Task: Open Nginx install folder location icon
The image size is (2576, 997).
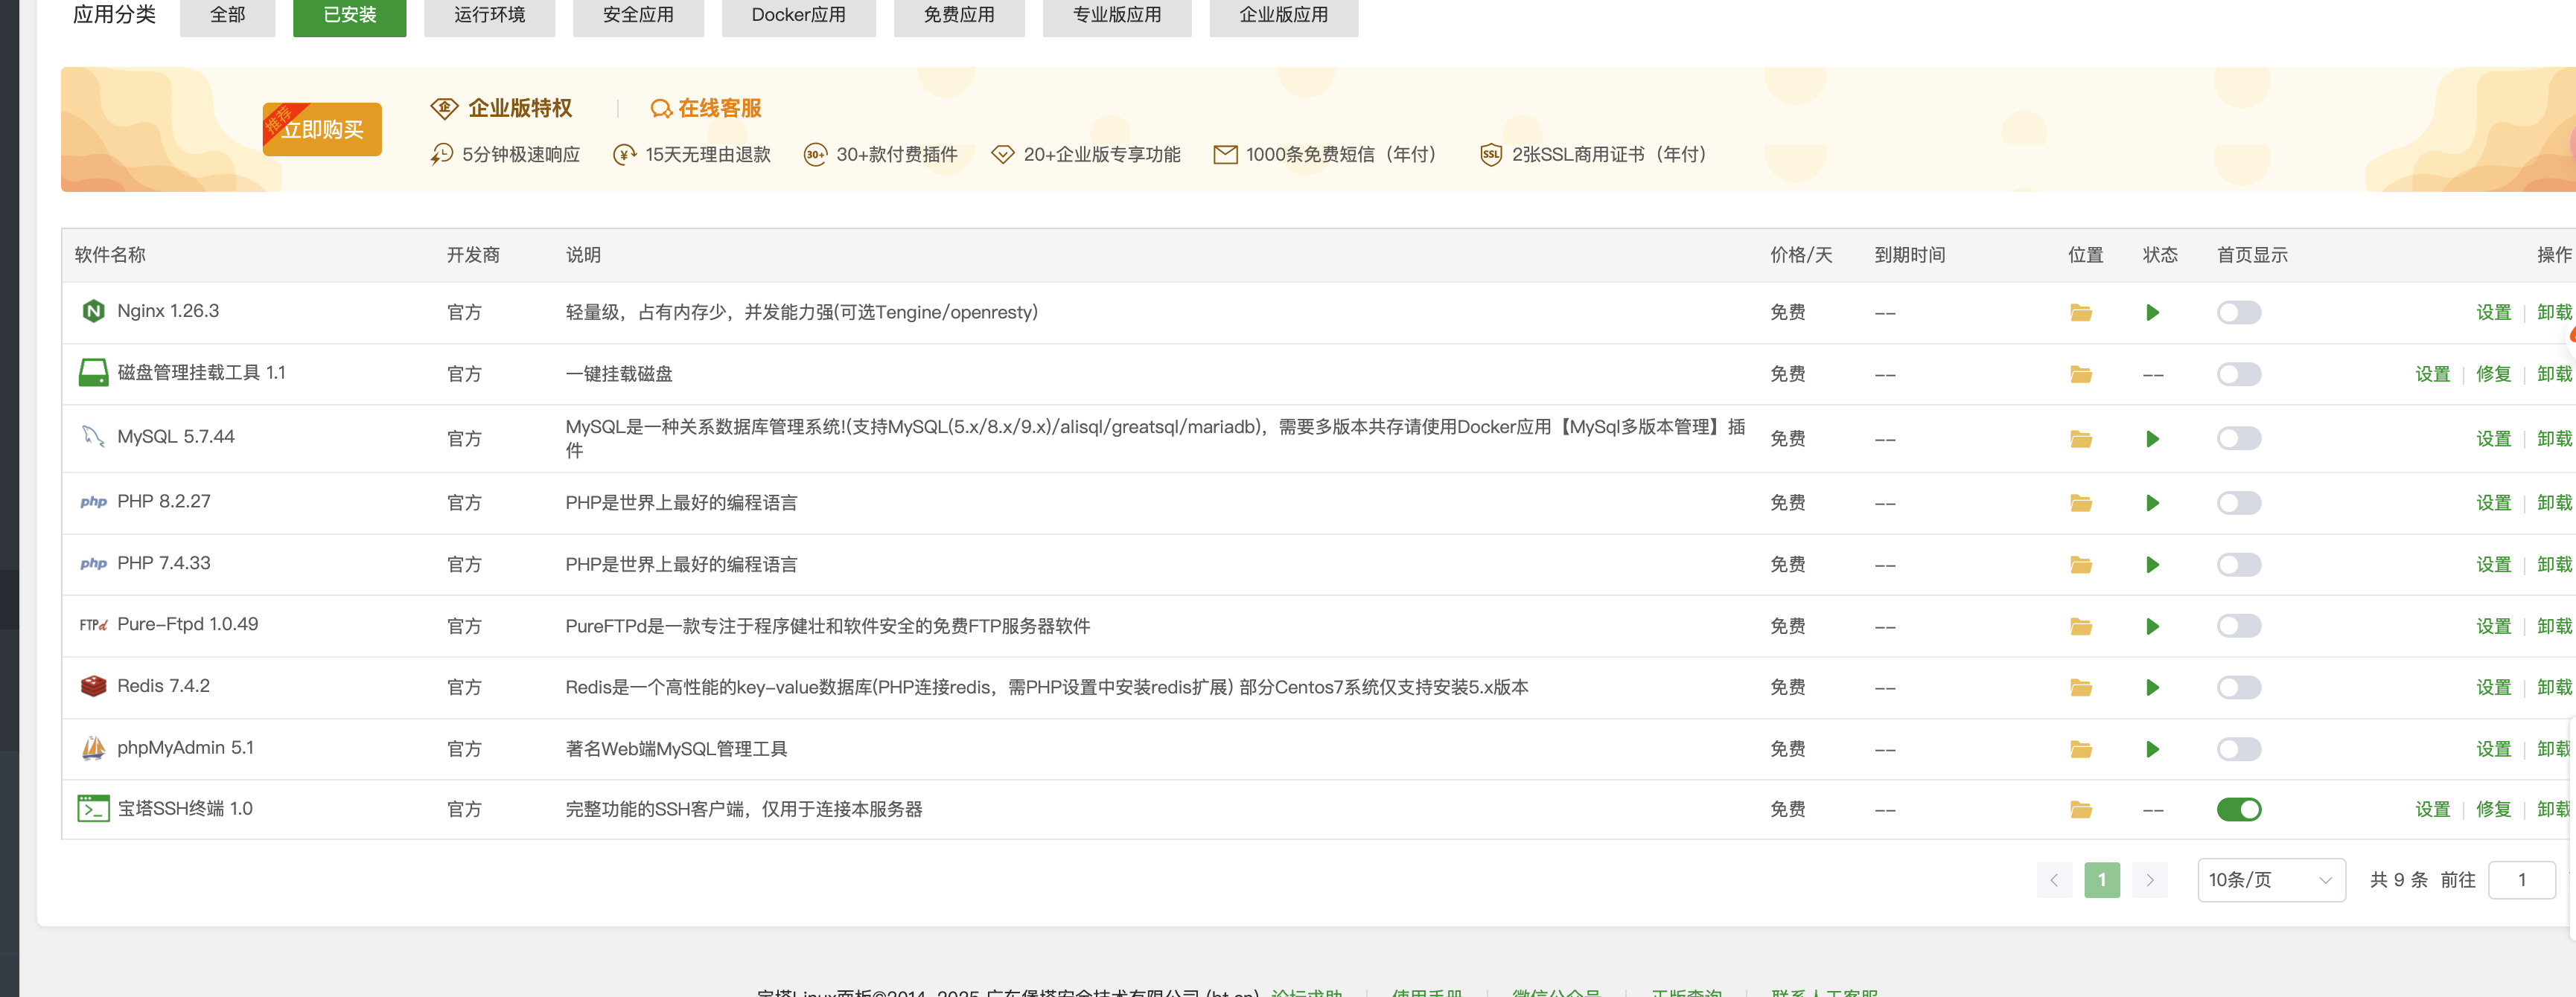Action: pos(2081,312)
